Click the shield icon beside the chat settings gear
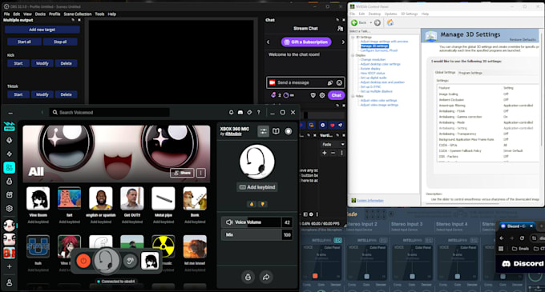545x292 pixels. point(313,95)
